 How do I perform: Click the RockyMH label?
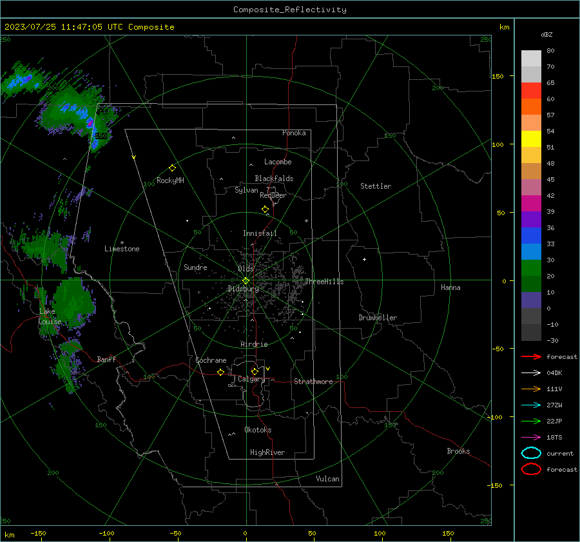pos(170,180)
